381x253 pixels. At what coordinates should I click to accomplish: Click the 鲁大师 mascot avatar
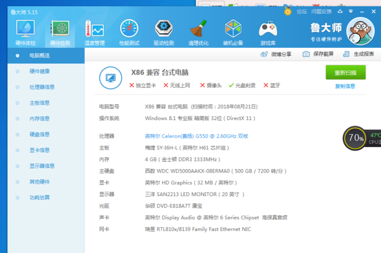[x=360, y=31]
